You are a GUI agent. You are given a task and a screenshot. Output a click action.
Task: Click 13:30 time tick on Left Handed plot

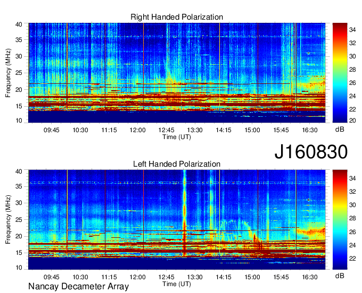[195, 277]
